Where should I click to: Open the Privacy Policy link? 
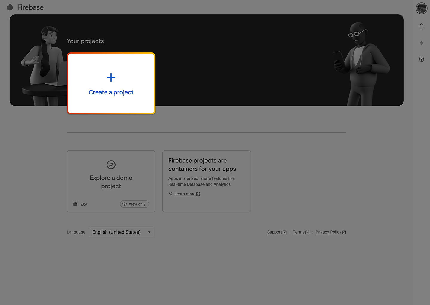tap(328, 232)
